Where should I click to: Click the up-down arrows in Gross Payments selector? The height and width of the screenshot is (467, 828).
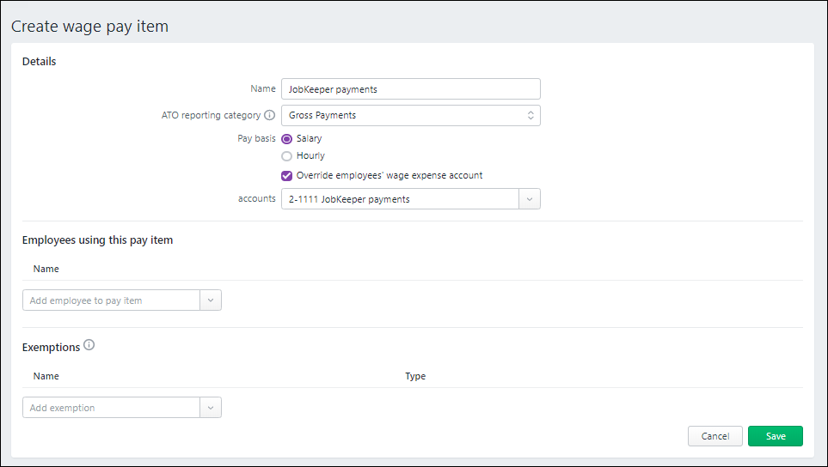coord(531,115)
